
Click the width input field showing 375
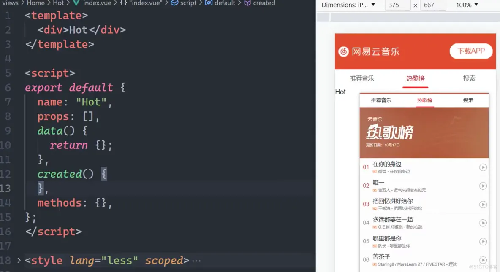tap(397, 5)
